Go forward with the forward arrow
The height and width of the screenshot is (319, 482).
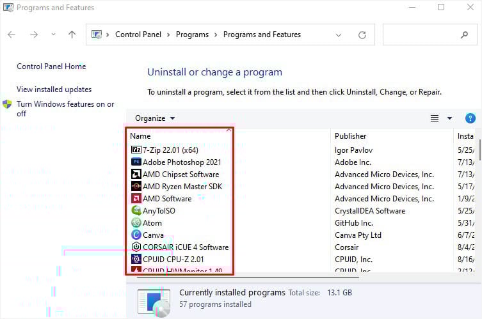(34, 35)
